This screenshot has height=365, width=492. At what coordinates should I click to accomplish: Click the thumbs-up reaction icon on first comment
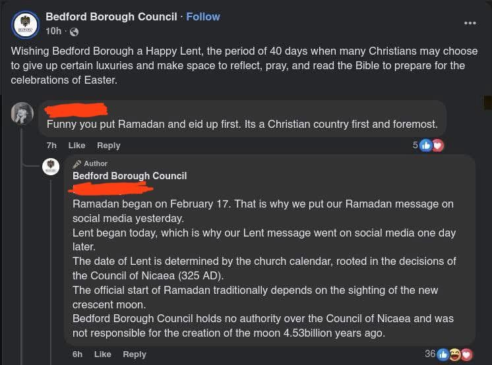pos(426,145)
